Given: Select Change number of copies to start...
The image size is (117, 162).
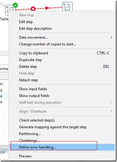Looking at the screenshot, I should click(47, 44).
